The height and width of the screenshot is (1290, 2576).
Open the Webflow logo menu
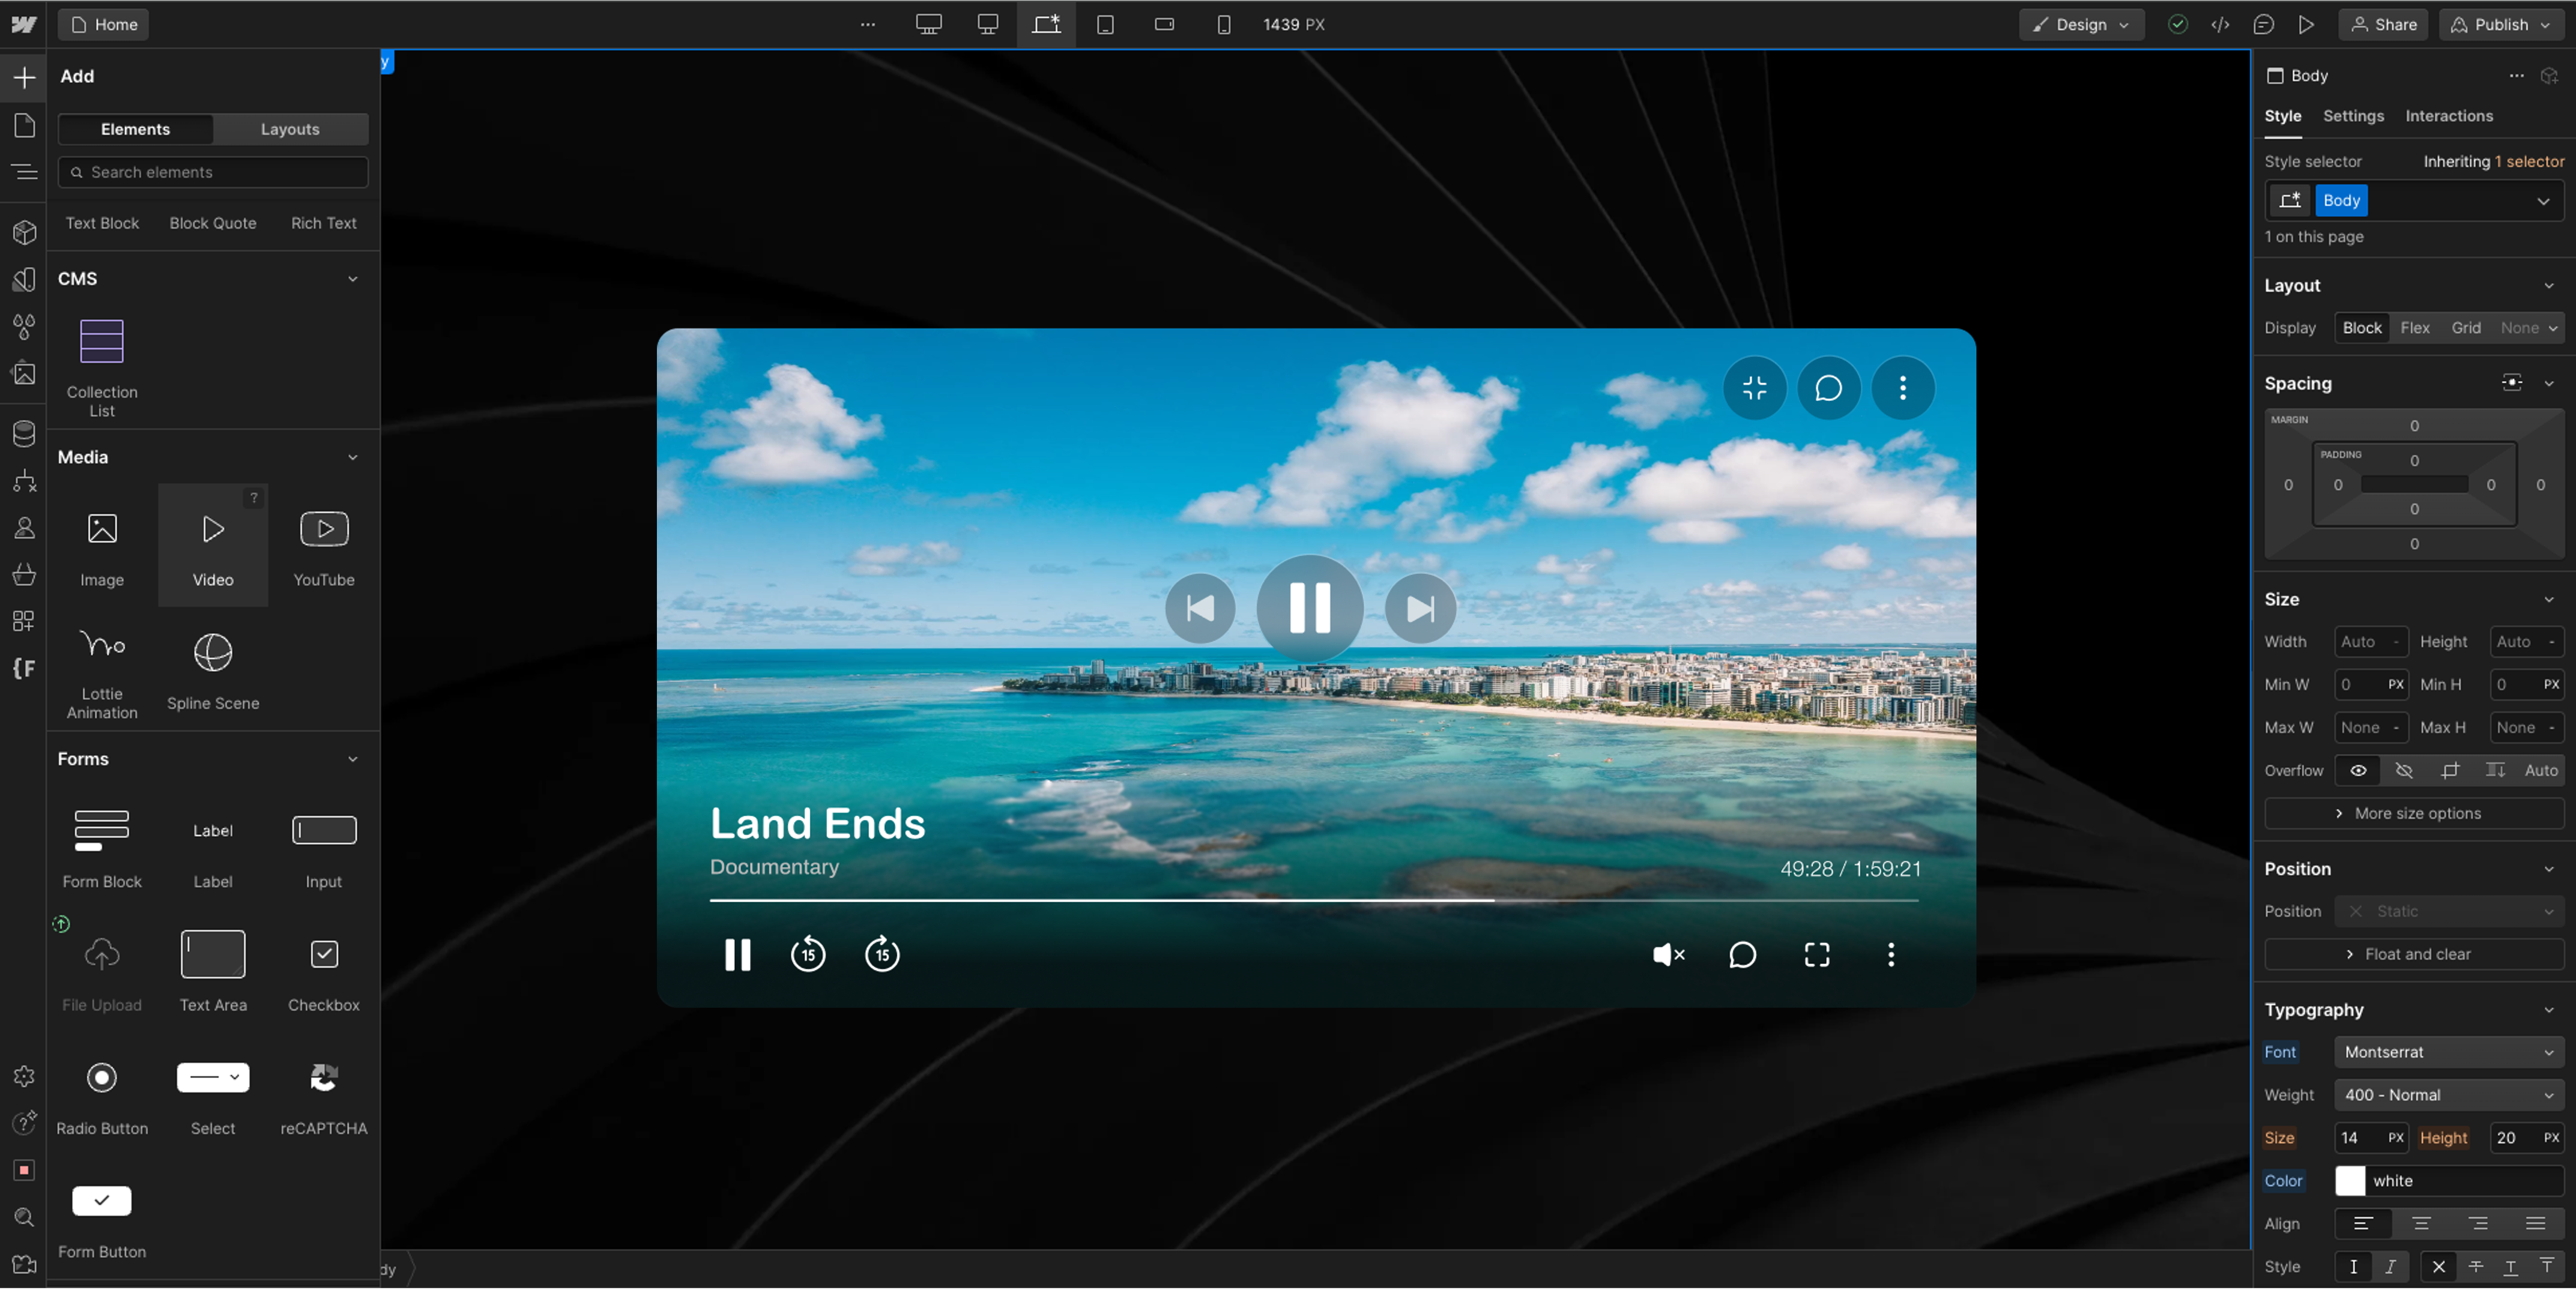(24, 24)
